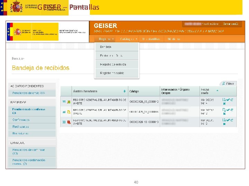Open the Perfil múltiple header link

[210, 24]
